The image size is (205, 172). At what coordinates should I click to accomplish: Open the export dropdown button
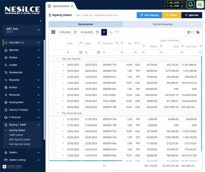pos(189,32)
